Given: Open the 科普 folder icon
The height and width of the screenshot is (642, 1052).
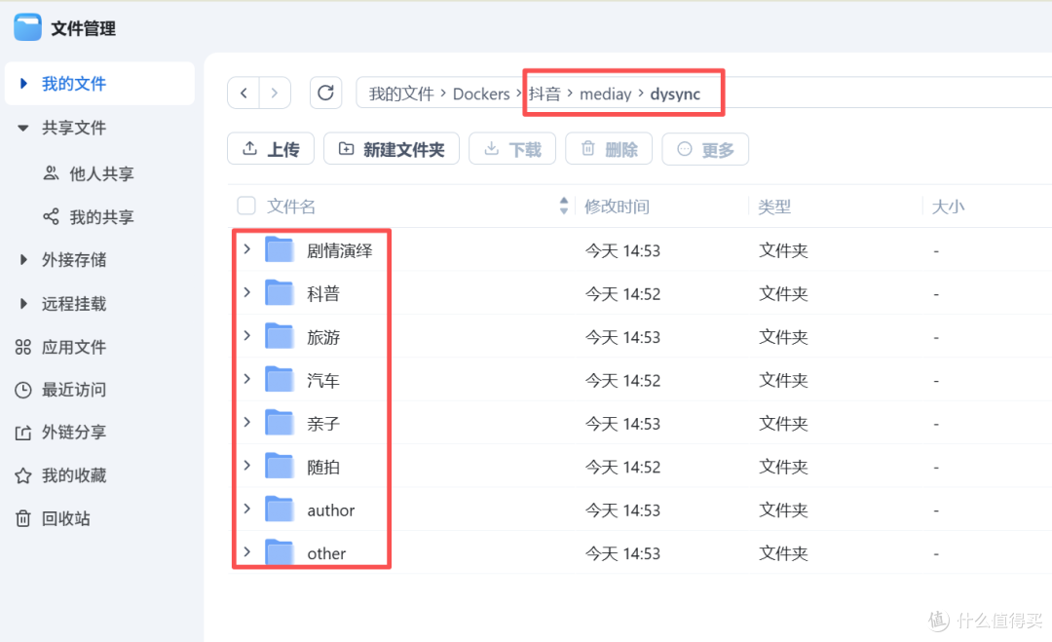Looking at the screenshot, I should [280, 293].
